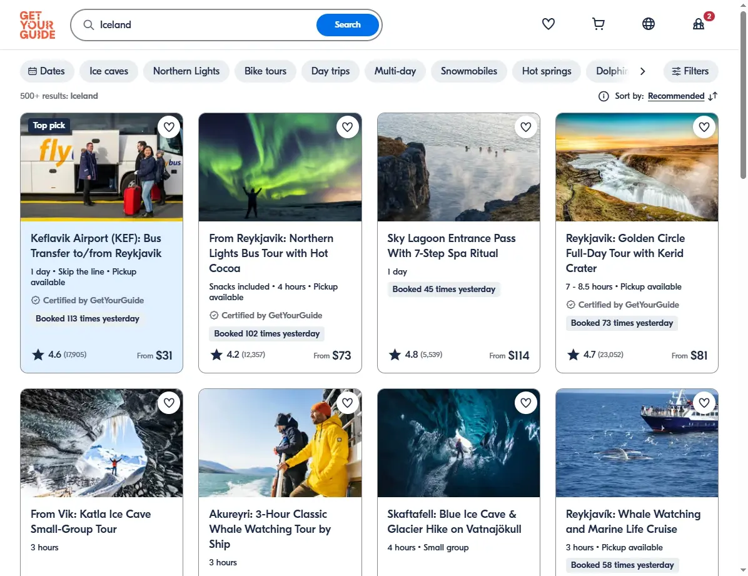Click the blue ice cave photo

tap(458, 443)
